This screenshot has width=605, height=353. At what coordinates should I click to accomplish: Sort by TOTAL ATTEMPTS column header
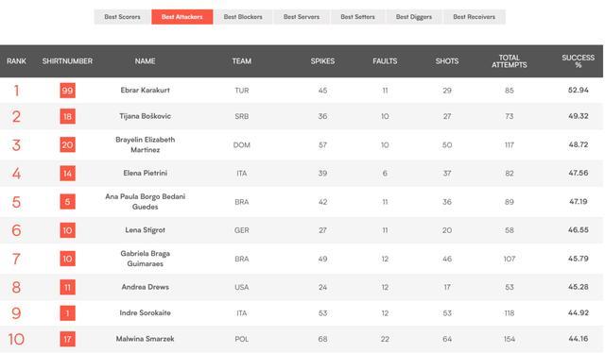(x=510, y=61)
